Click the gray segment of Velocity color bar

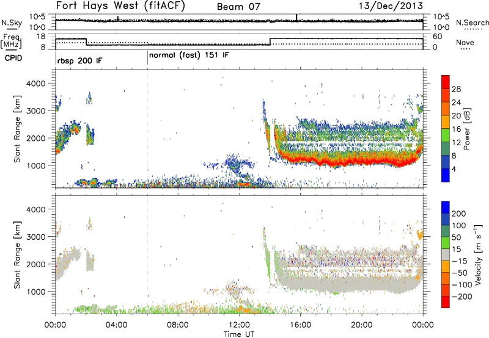[446, 255]
